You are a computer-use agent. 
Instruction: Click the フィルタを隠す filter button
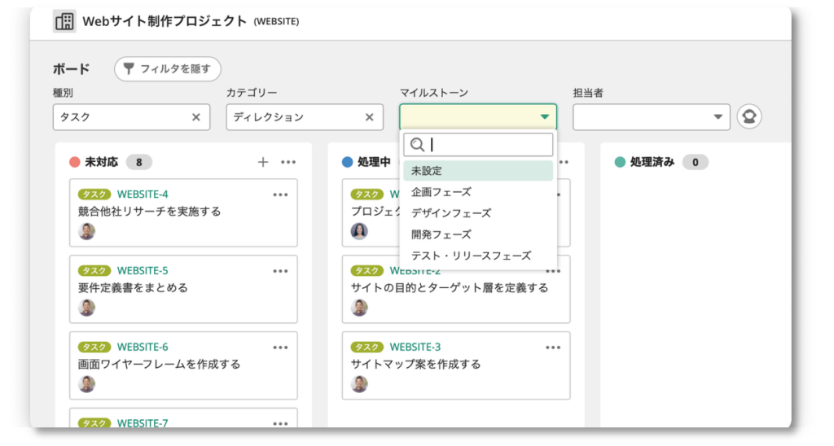tap(168, 69)
